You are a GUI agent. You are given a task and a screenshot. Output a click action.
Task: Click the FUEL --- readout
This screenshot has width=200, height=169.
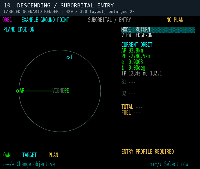pyautogui.click(x=131, y=113)
